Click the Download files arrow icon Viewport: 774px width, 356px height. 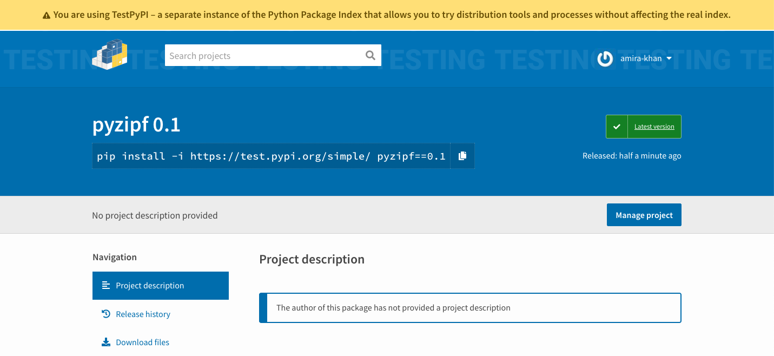coord(106,342)
